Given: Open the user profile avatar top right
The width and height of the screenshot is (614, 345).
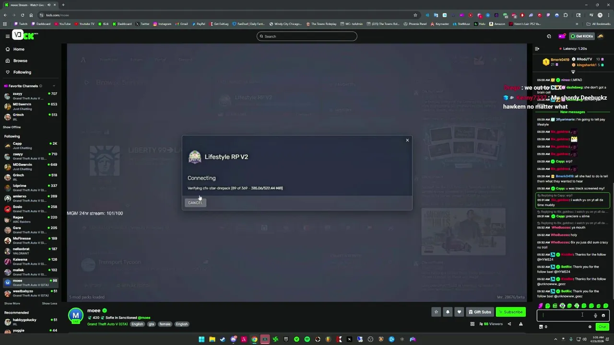Looking at the screenshot, I should pos(600,36).
